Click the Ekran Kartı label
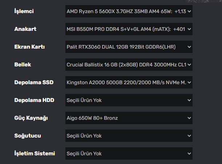This screenshot has height=164, width=222. coord(29,47)
